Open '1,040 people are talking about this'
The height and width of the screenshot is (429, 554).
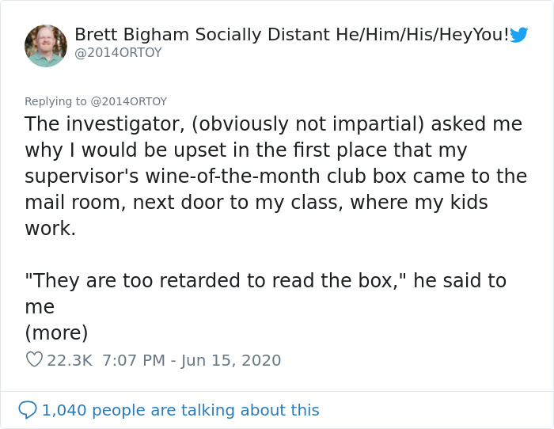point(180,410)
